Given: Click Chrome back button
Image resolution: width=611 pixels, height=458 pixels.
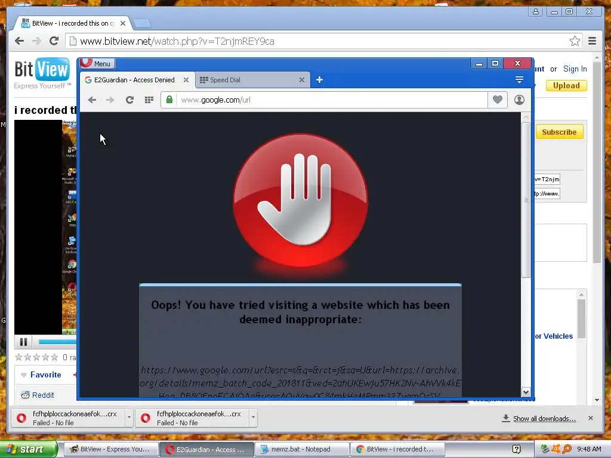Looking at the screenshot, I should pos(19,41).
